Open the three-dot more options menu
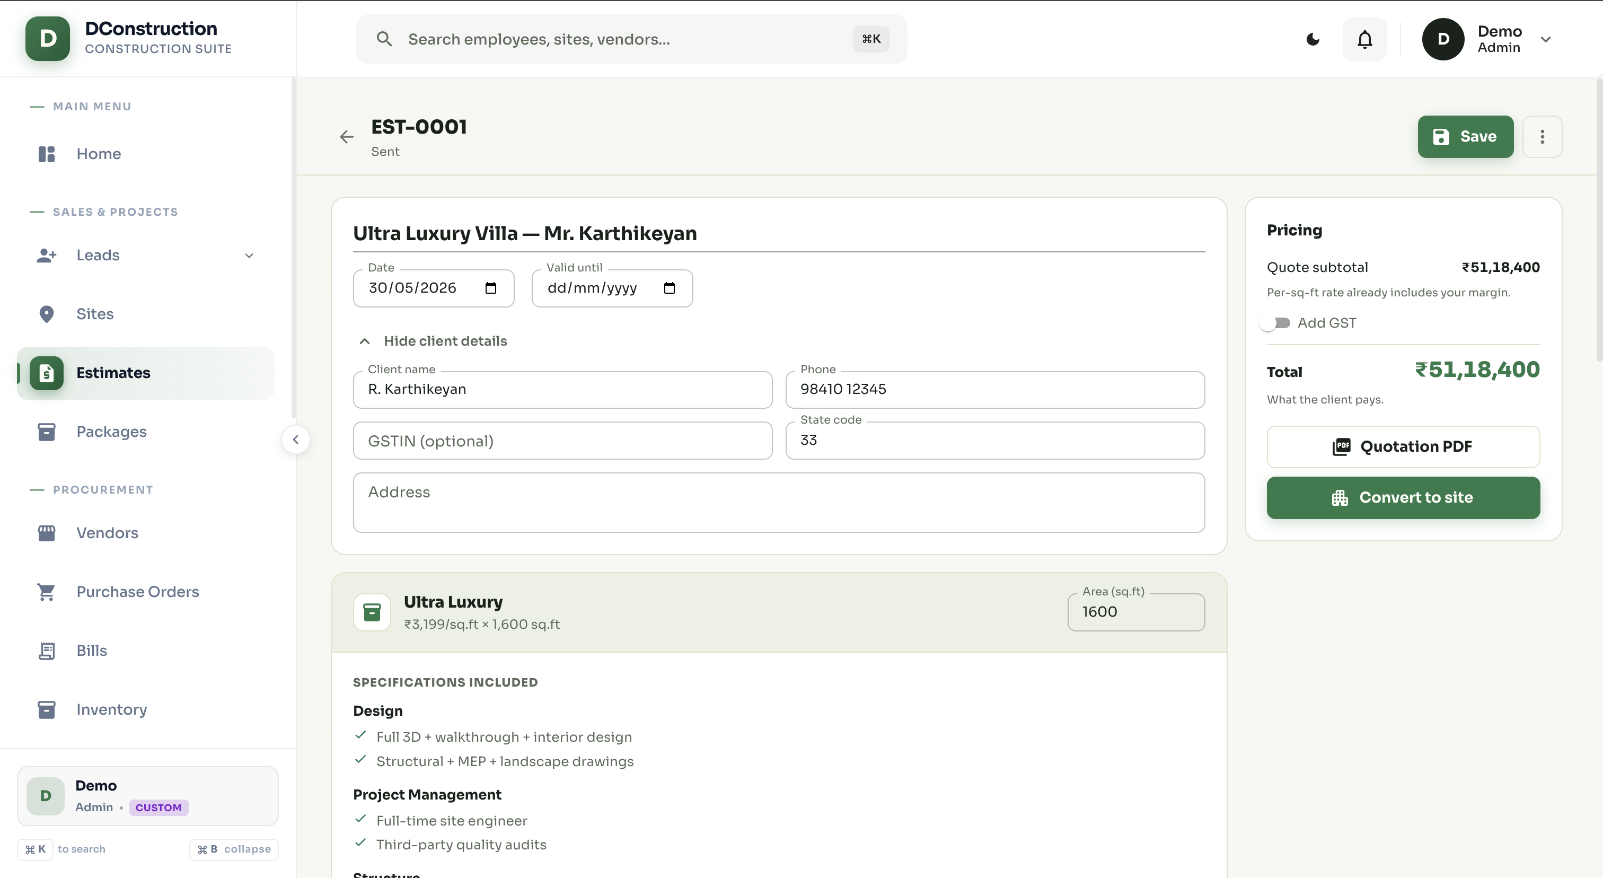The image size is (1603, 878). (1542, 137)
